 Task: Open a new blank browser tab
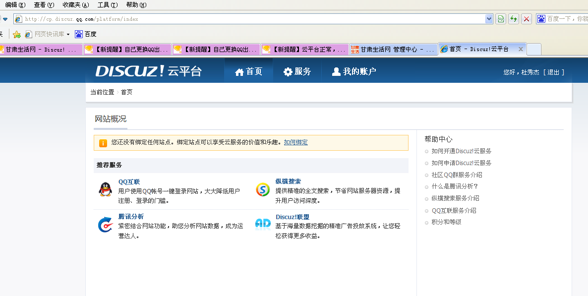[534, 50]
